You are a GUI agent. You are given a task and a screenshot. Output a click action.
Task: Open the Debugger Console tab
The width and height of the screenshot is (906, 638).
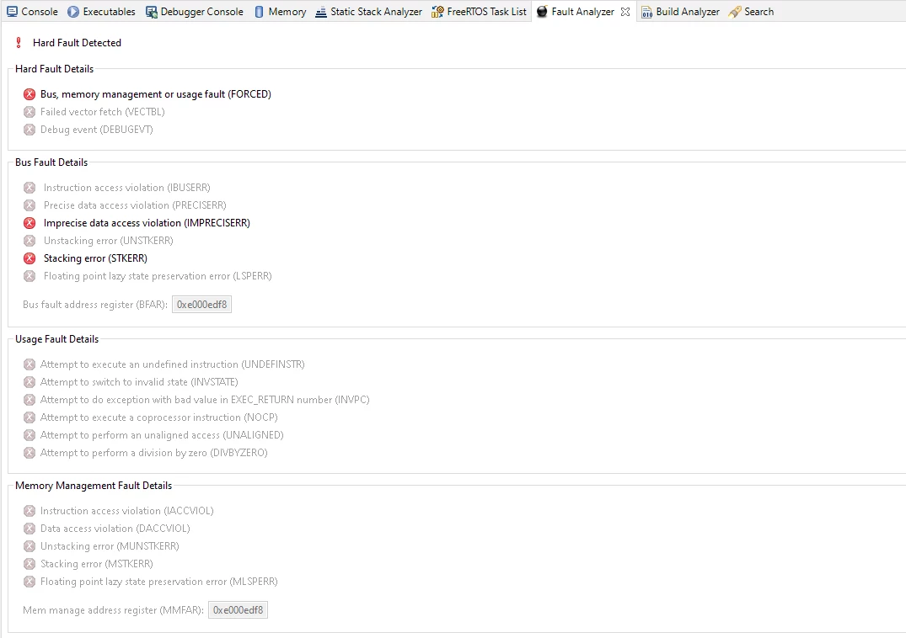[195, 12]
